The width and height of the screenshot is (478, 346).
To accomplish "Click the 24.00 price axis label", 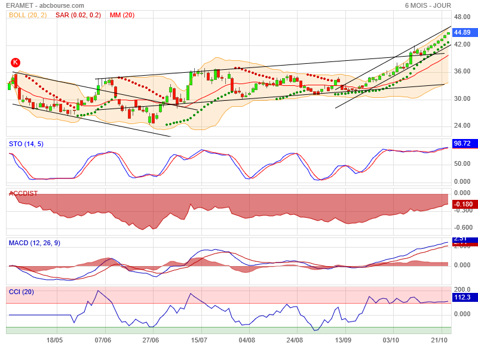I will click(x=462, y=125).
